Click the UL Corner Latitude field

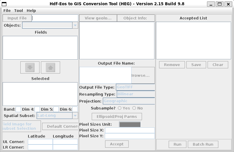pos(40,142)
